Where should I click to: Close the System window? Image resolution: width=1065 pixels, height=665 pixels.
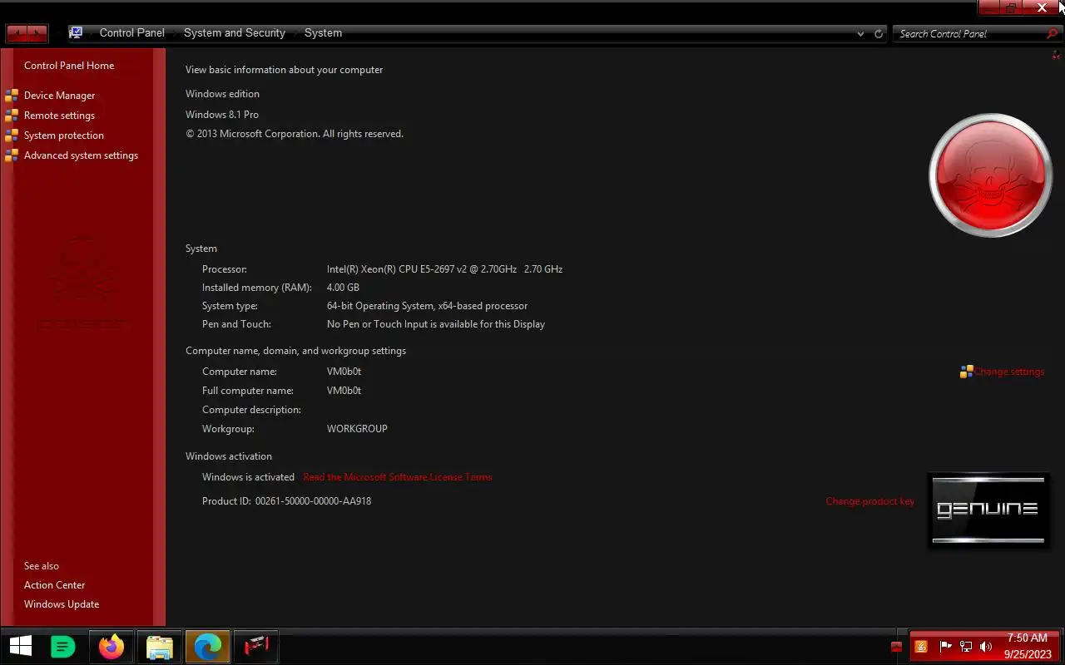1043,8
